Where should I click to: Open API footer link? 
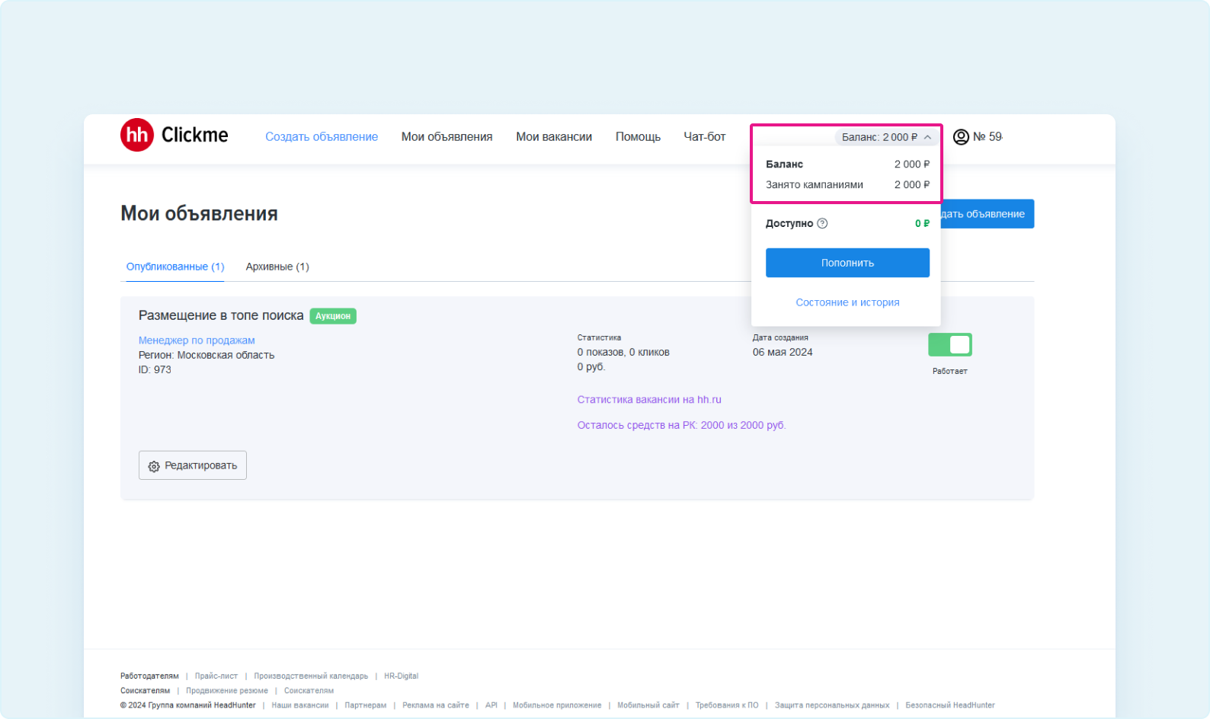pyautogui.click(x=491, y=705)
